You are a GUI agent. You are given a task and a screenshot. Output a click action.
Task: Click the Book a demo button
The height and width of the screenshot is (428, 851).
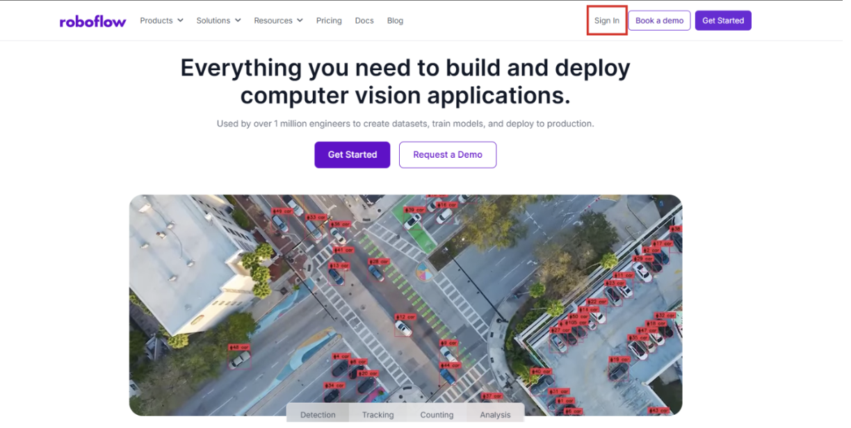[659, 21]
